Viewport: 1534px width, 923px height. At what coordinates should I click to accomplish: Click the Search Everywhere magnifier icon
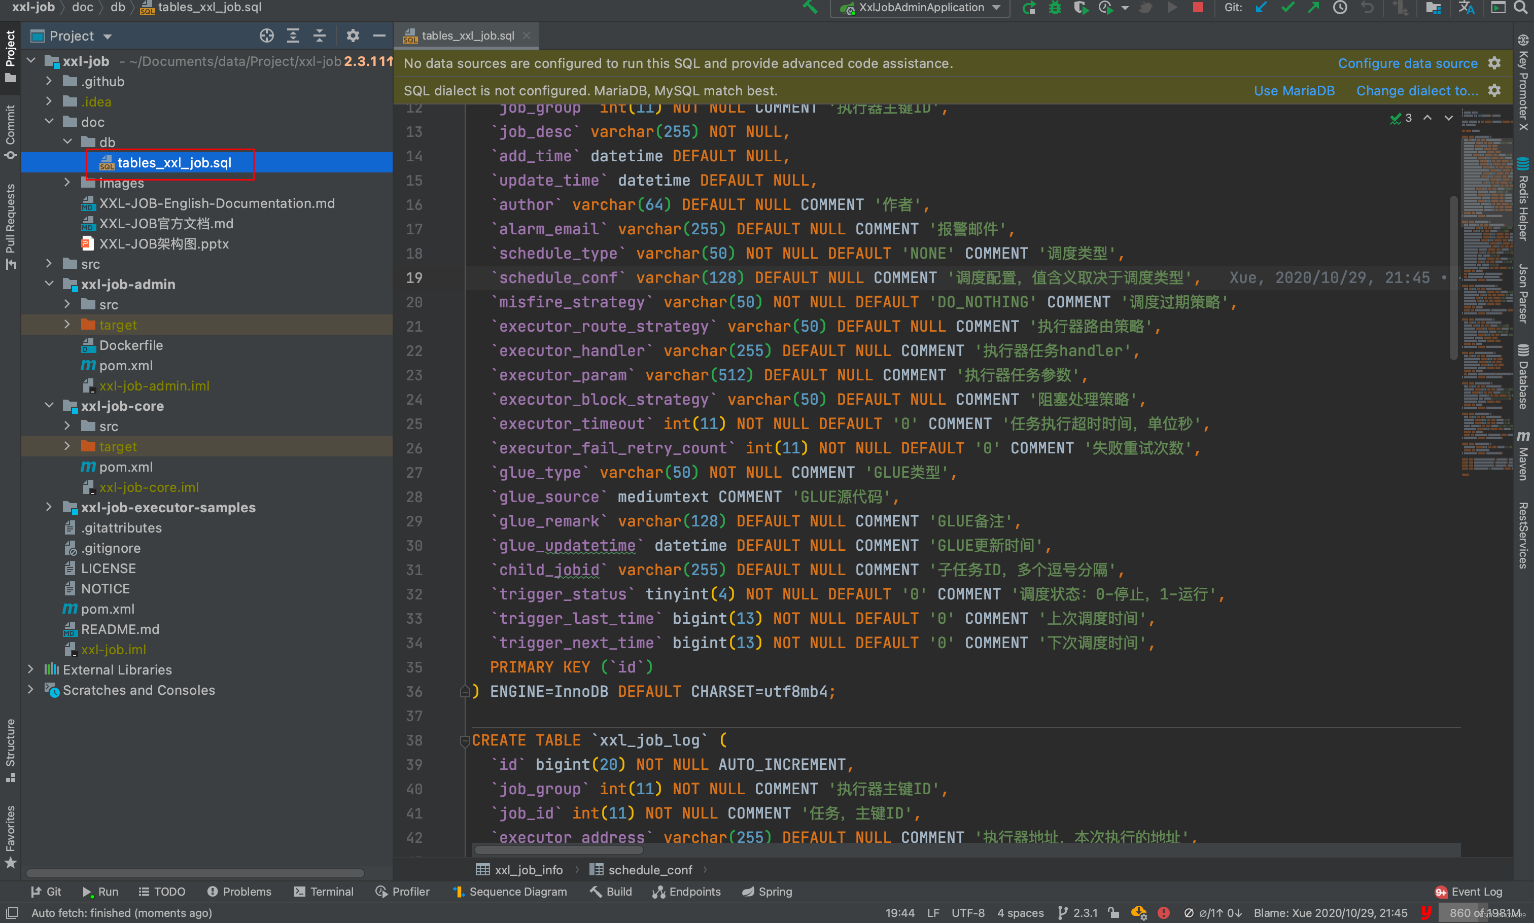pos(1521,8)
